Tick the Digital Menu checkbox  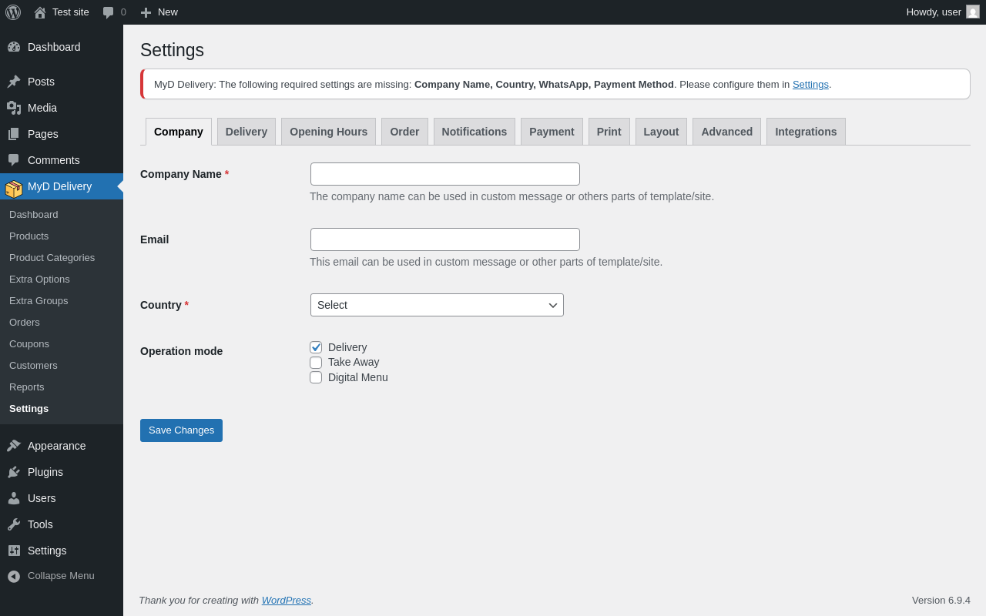(x=316, y=377)
